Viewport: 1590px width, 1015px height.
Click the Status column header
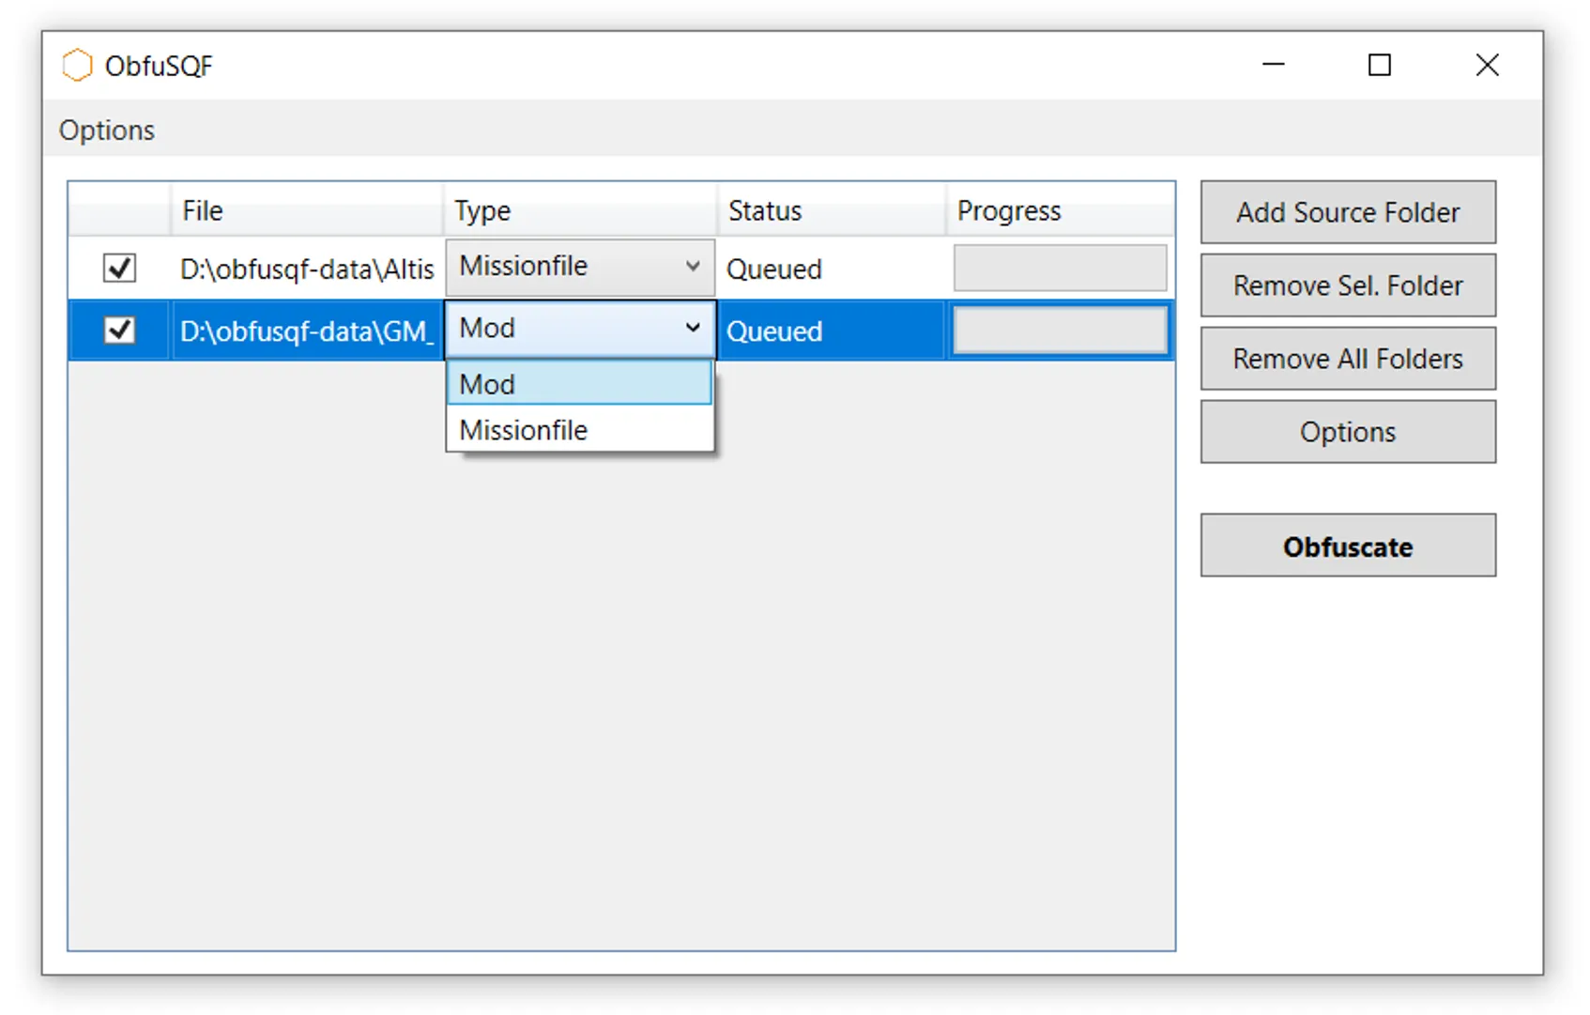click(831, 210)
